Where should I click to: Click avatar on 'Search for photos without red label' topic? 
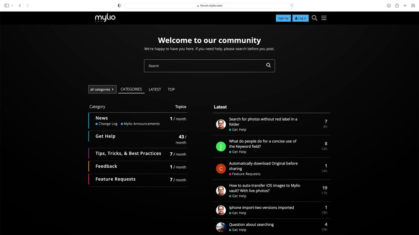coord(221,124)
